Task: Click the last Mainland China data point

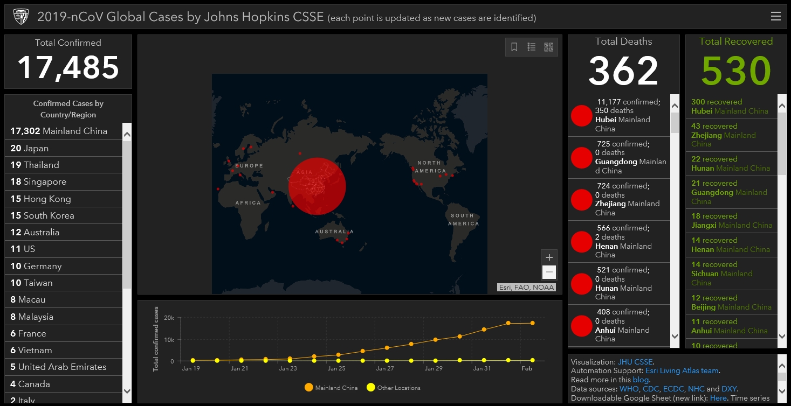Action: [532, 323]
